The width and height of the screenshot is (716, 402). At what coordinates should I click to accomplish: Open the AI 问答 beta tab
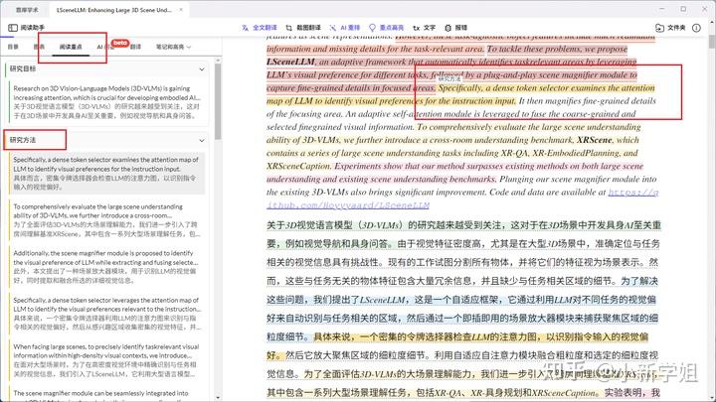click(105, 47)
